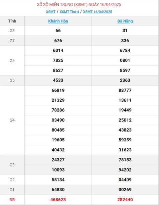
Task: Click Đà Nẵng G1 result 00269
Action: coord(125,190)
